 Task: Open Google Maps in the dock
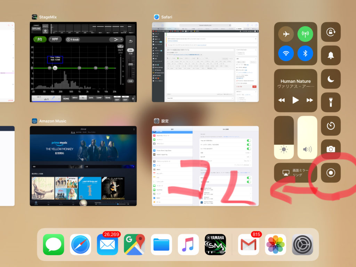point(134,244)
